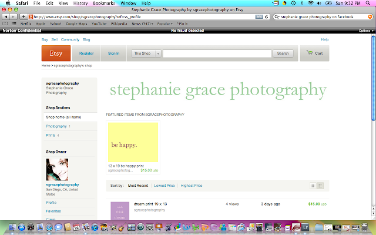This screenshot has width=376, height=235.
Task: Expand the Popular bookmarks dropdown
Action: point(164,23)
